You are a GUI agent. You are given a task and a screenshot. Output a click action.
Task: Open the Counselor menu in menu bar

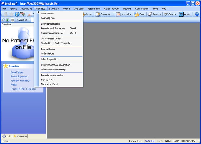point(79,9)
